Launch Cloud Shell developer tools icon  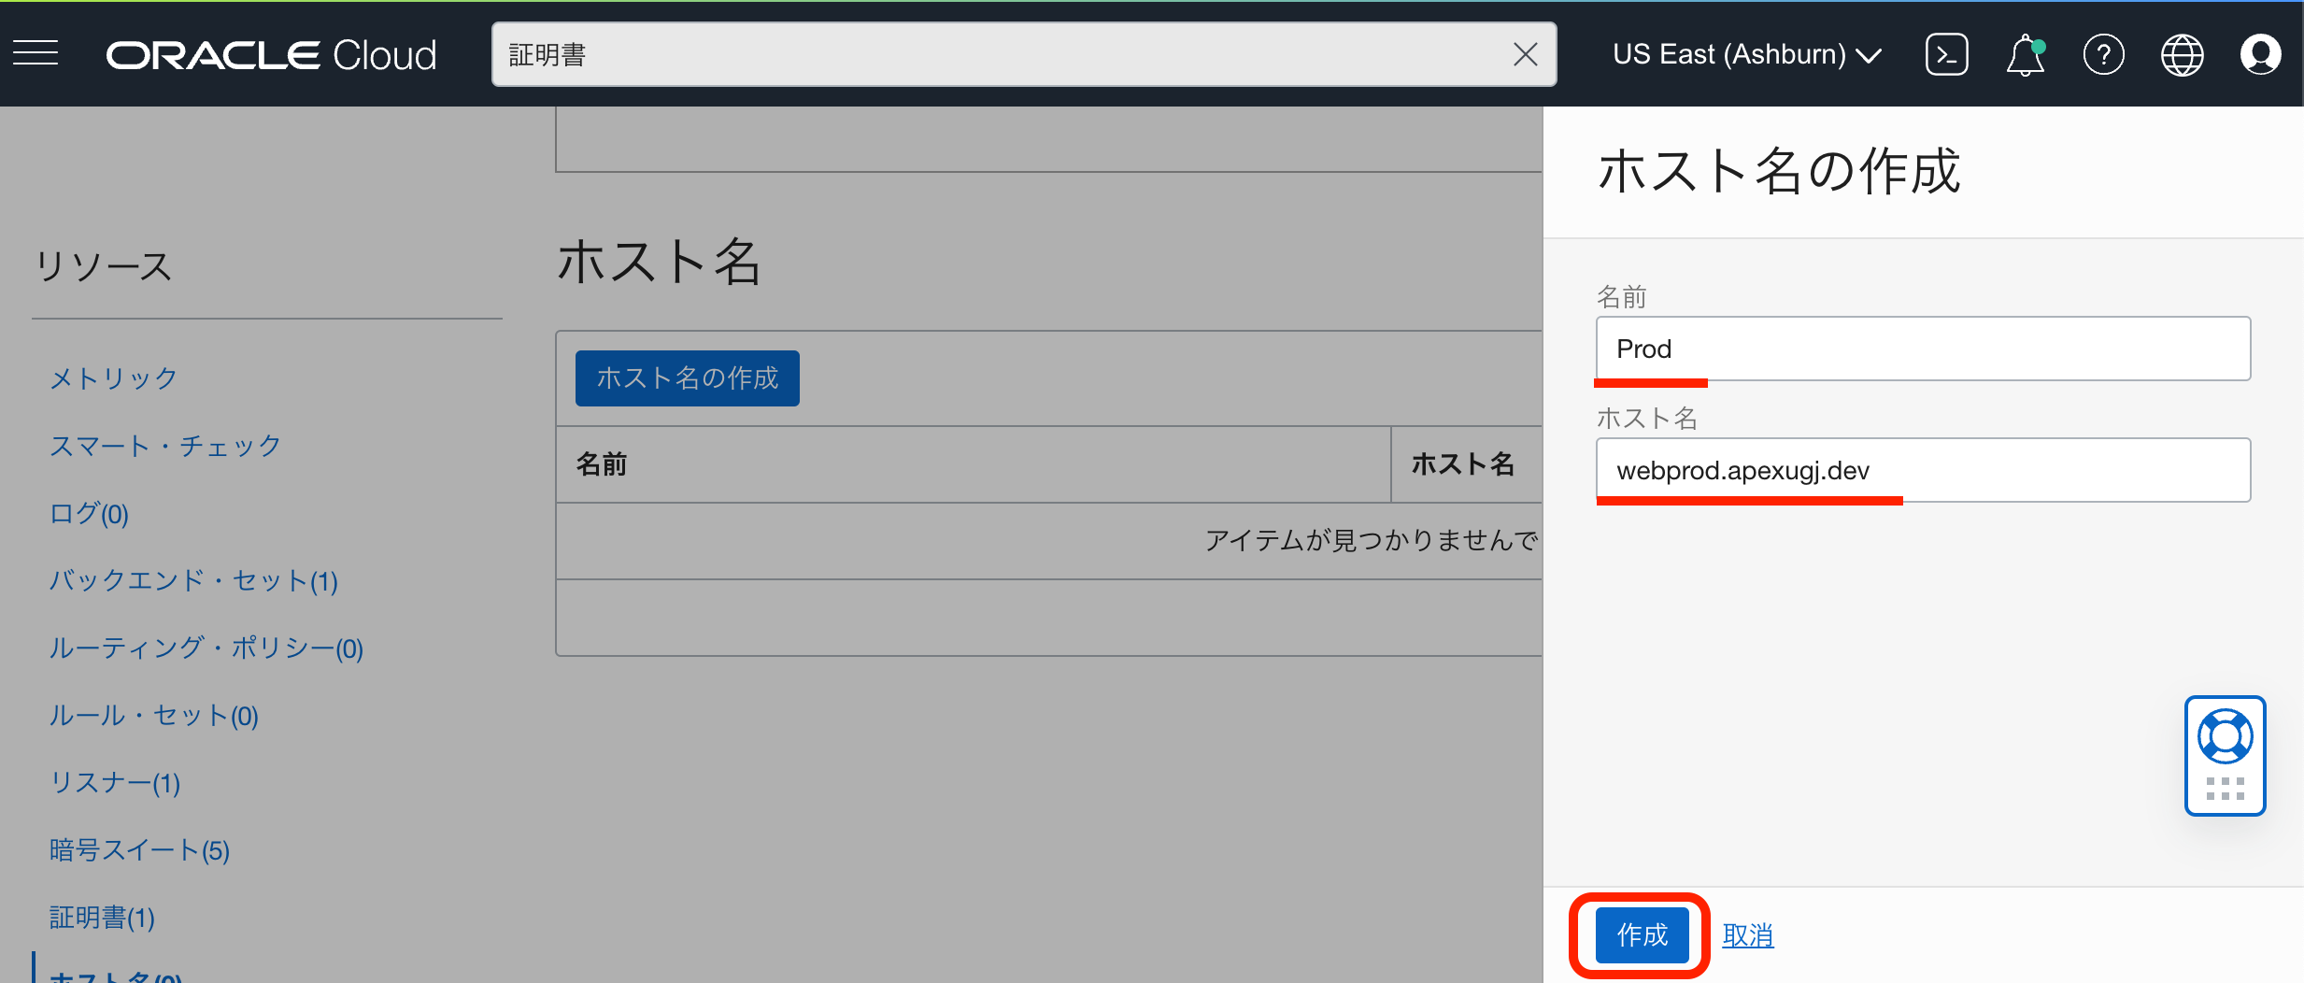pyautogui.click(x=1947, y=54)
